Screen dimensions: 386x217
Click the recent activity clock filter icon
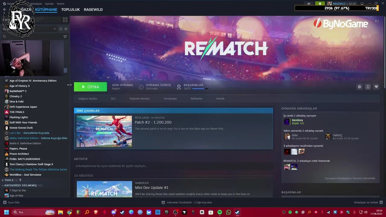coord(61,29)
